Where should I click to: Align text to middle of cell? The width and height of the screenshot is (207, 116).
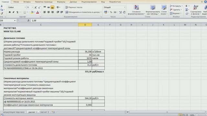49,7
